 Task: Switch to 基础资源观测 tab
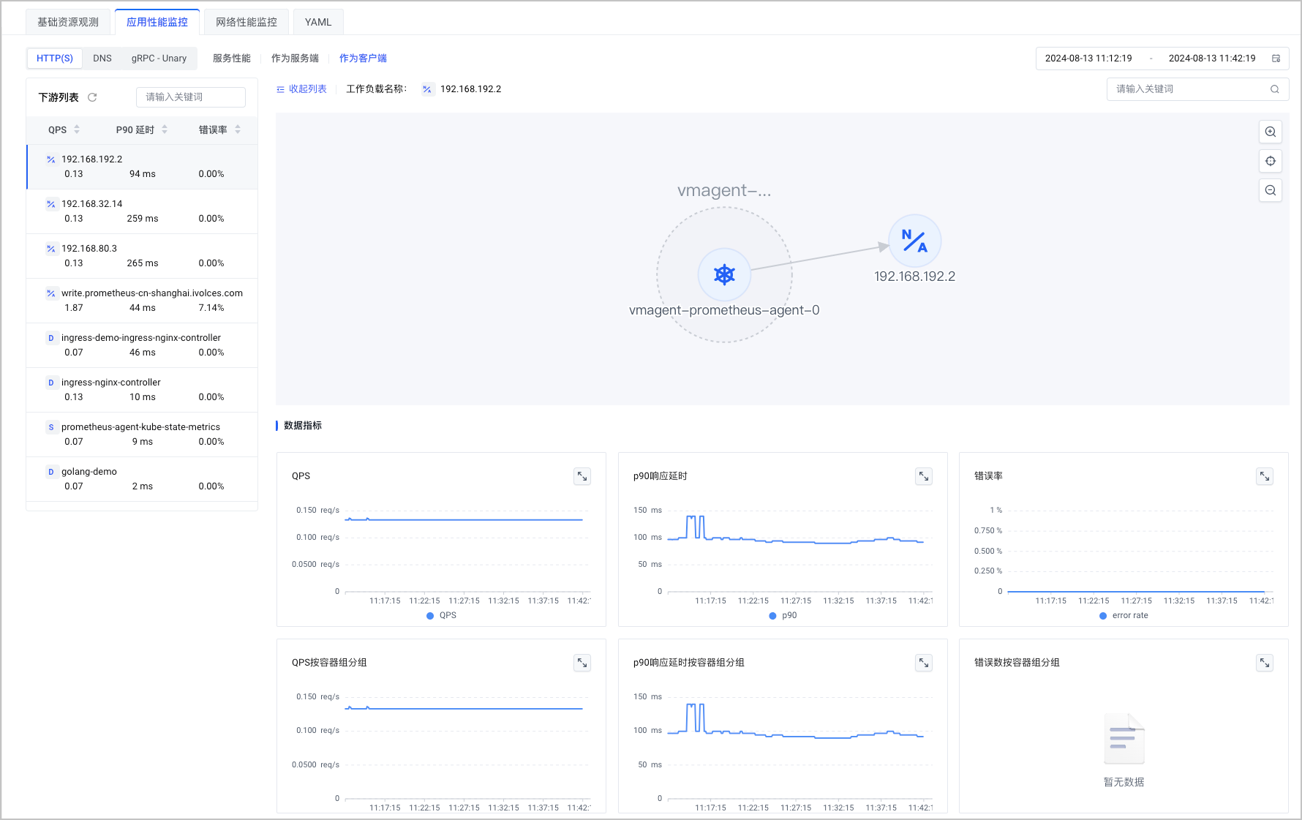click(x=68, y=22)
